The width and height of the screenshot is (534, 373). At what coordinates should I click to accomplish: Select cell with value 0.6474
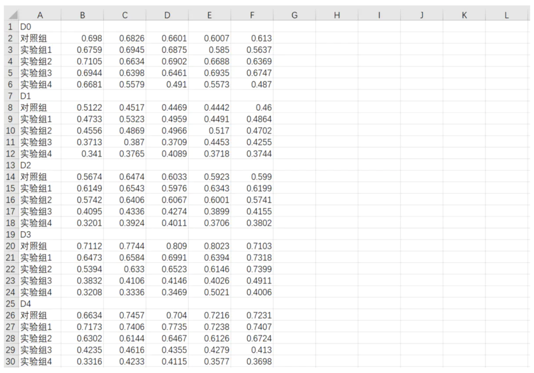(x=125, y=177)
